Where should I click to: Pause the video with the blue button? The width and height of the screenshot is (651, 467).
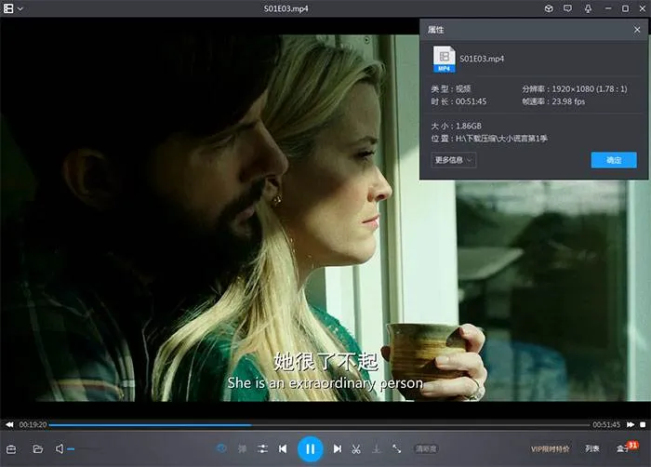click(x=310, y=448)
